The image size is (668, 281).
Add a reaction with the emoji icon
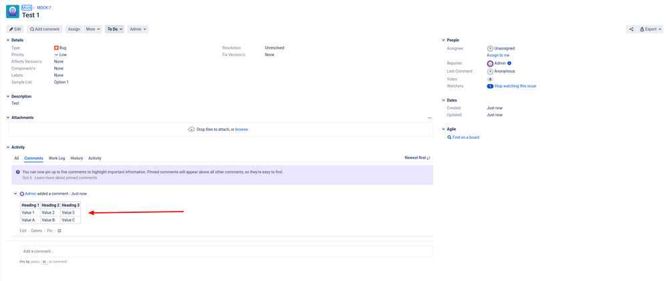(60, 230)
